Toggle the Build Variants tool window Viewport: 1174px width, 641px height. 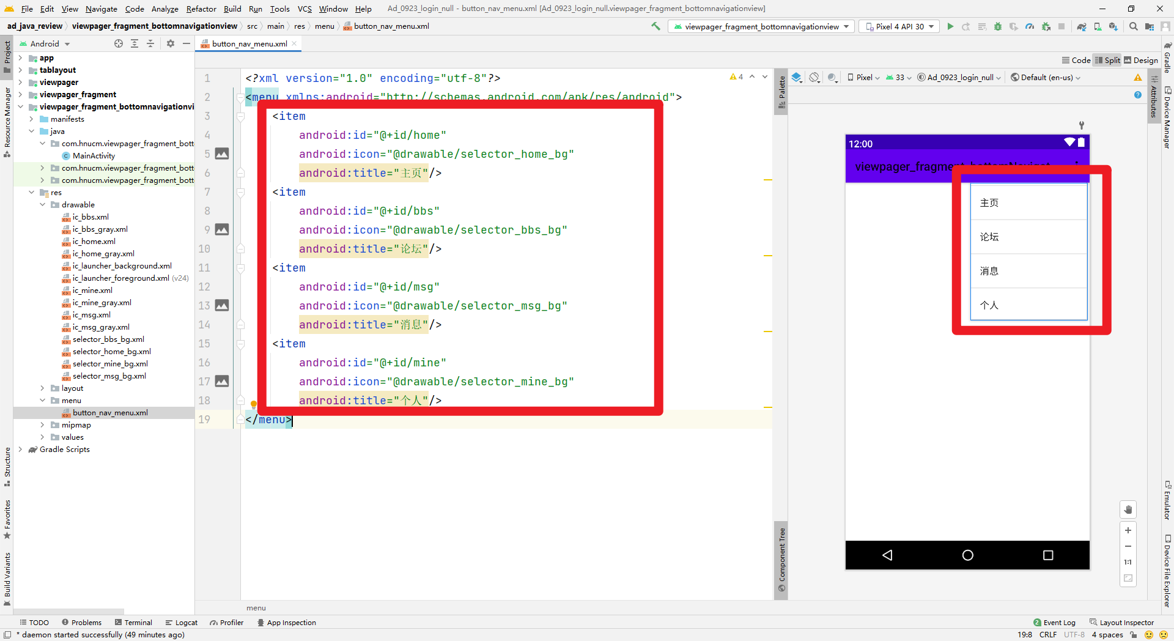pos(7,579)
